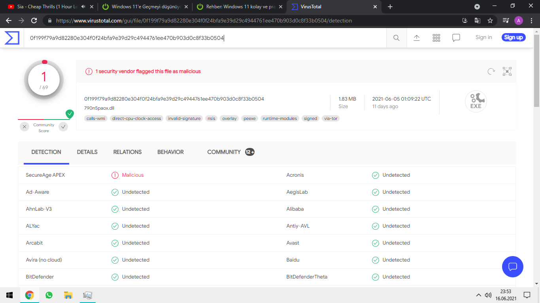Click the reanalyze refresh icon
The height and width of the screenshot is (303, 540).
point(491,71)
